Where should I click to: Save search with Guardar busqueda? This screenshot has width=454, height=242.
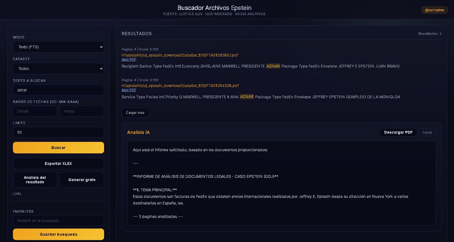point(58,234)
